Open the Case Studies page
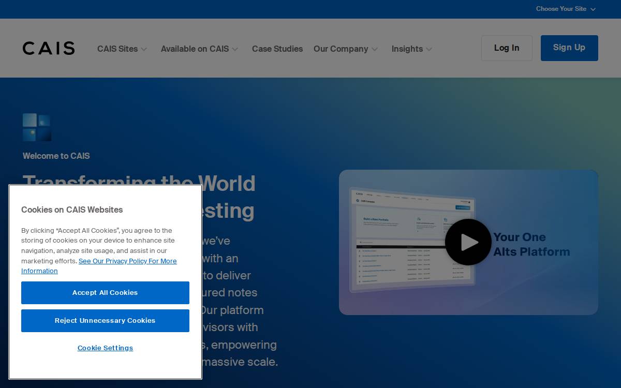 (x=277, y=49)
